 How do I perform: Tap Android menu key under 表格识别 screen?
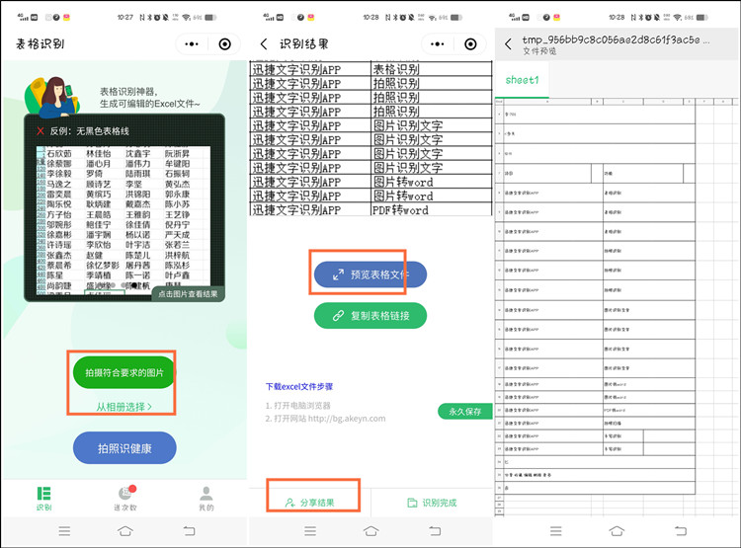(x=65, y=531)
